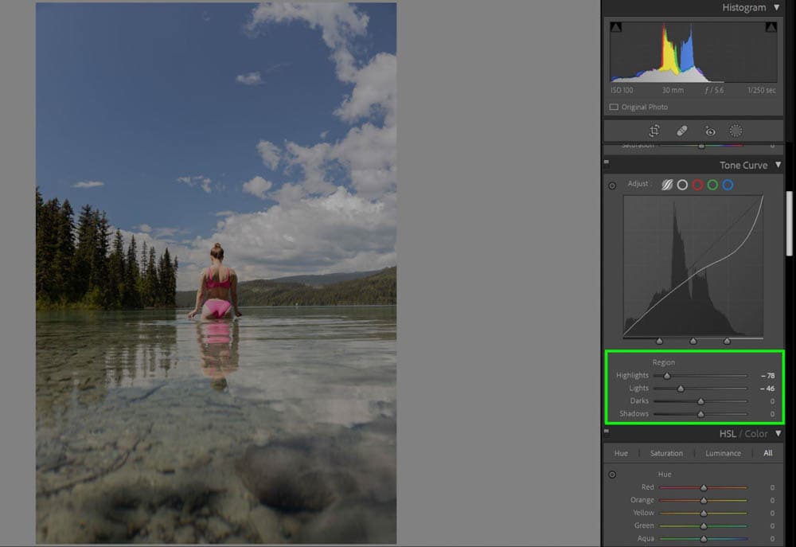
Task: Click the middle tone curve split marker
Action: click(x=693, y=341)
